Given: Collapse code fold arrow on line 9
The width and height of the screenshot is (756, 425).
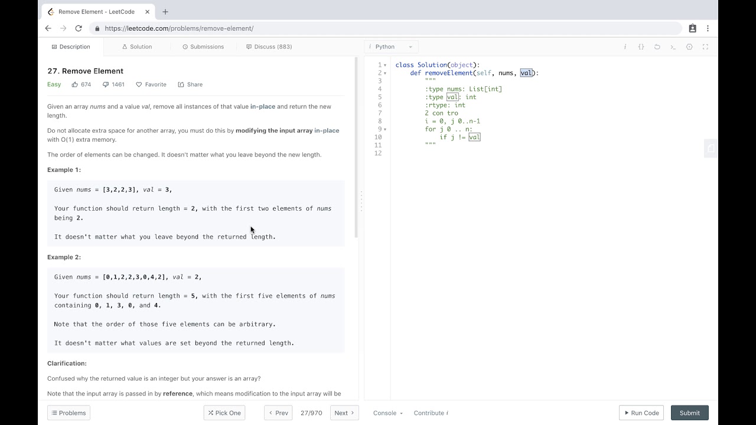Looking at the screenshot, I should pos(385,129).
